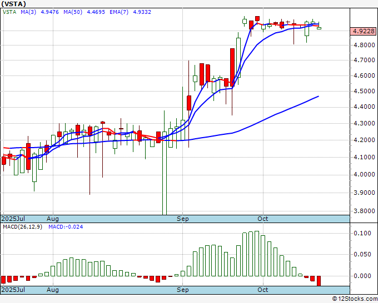378x303 pixels.
Task: Click the MA(50) value 4.4695
Action: (x=96, y=12)
